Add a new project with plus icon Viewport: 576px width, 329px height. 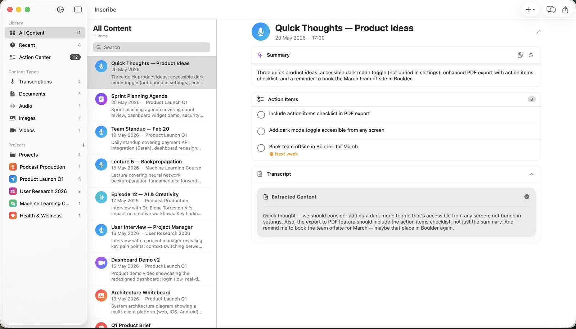pos(84,145)
